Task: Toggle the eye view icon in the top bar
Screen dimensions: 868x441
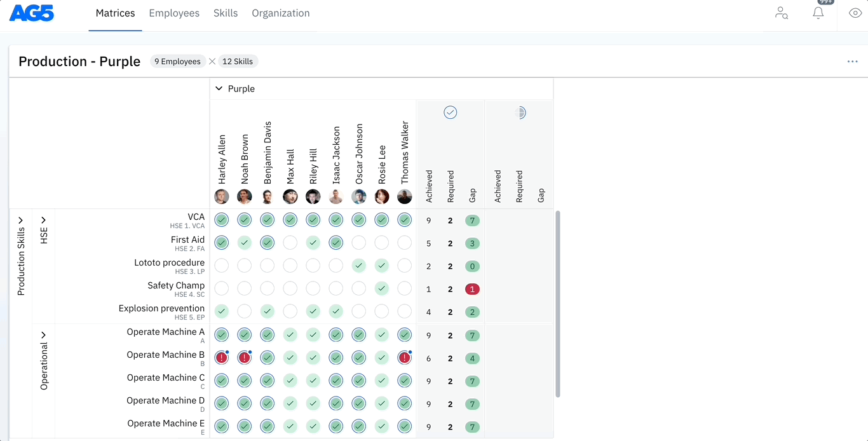Action: tap(855, 13)
